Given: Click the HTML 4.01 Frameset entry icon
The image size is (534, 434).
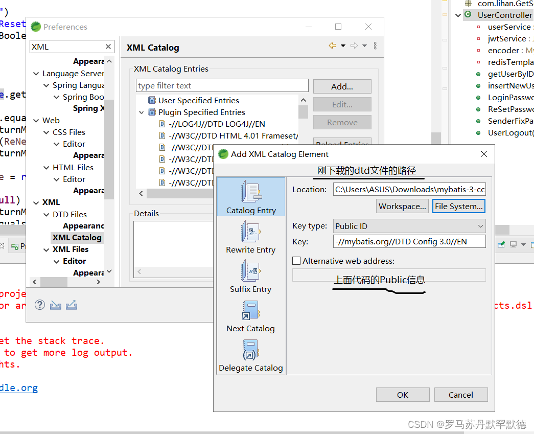Looking at the screenshot, I should [x=162, y=135].
